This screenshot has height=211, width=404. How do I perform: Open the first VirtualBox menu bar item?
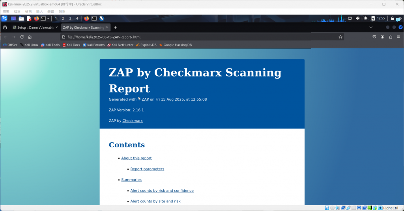pyautogui.click(x=6, y=11)
